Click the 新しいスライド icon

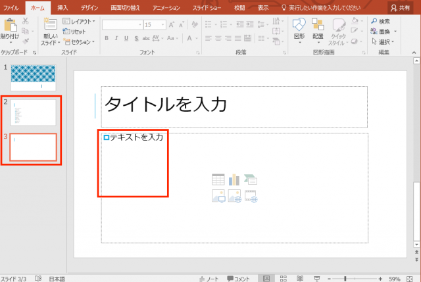[x=51, y=25]
